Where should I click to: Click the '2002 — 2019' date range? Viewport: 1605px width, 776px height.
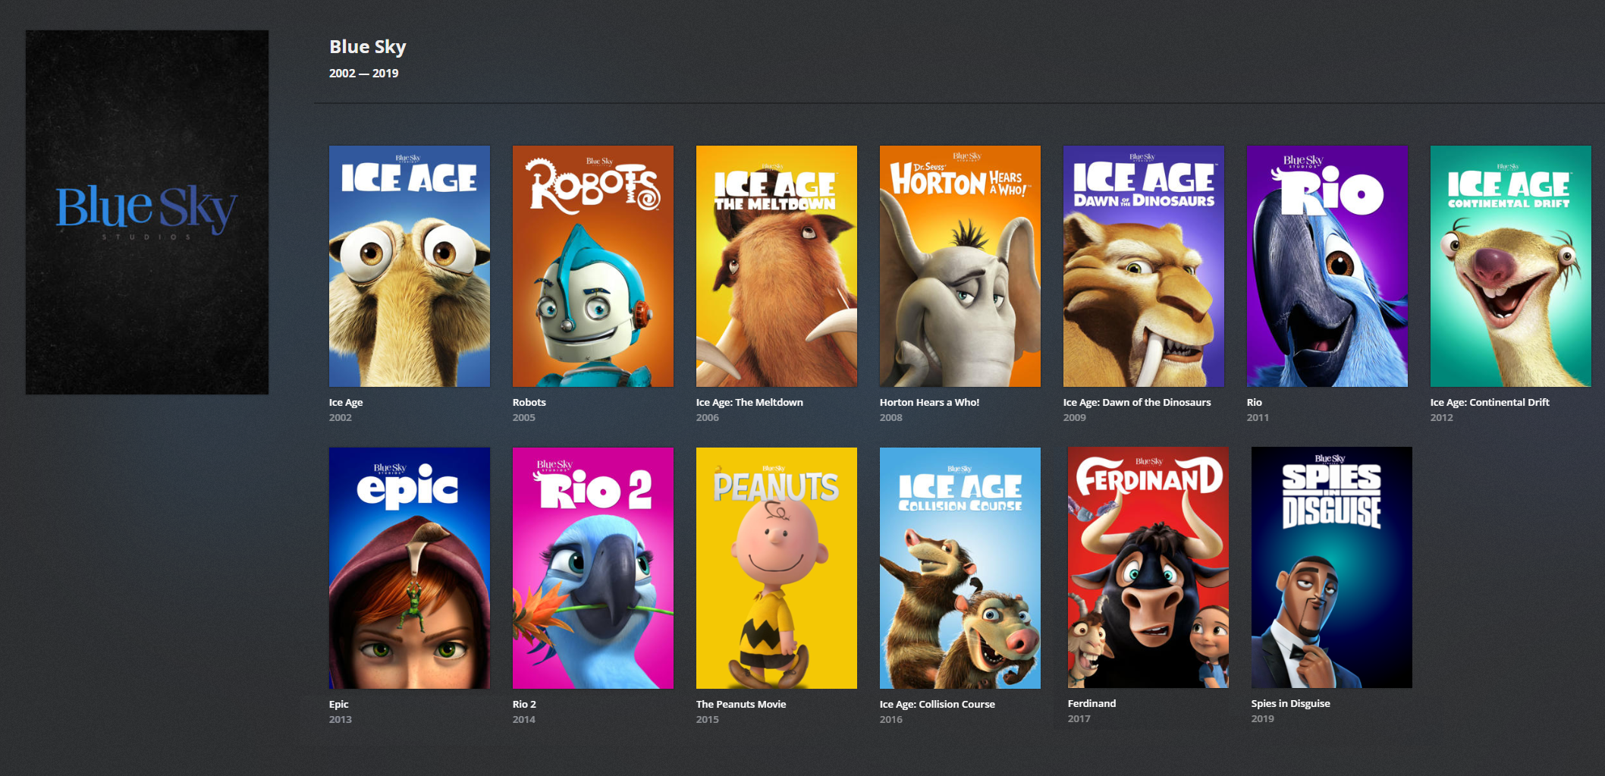pos(364,74)
